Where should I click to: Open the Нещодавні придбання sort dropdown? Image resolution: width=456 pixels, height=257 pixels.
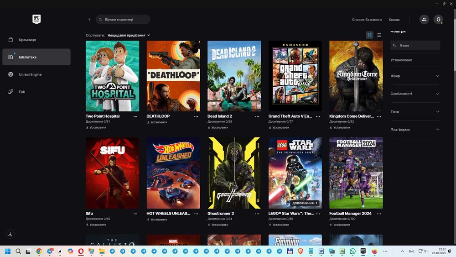(129, 35)
